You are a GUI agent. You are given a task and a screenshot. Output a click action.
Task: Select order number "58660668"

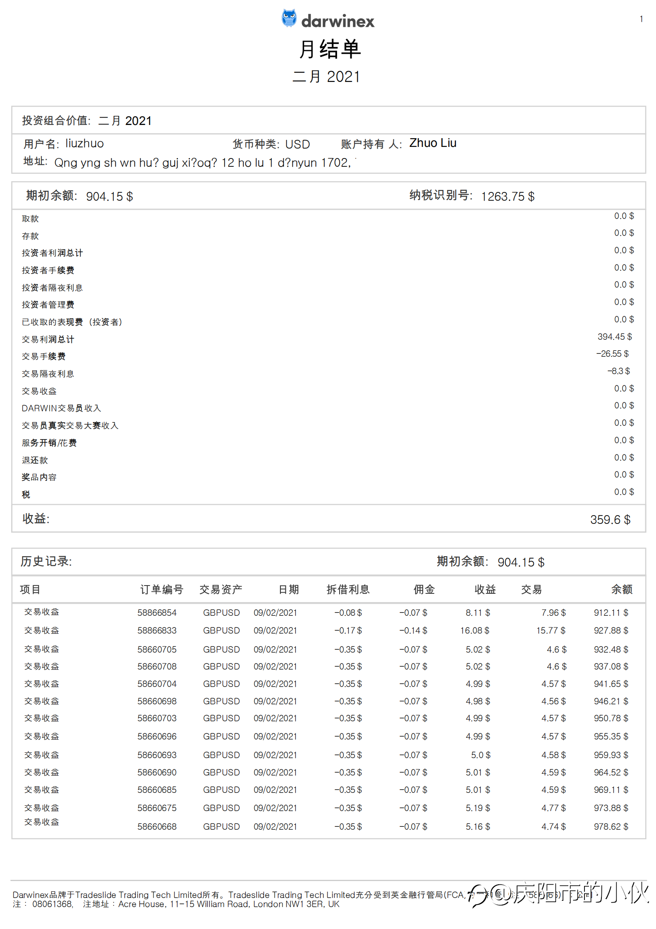(157, 826)
